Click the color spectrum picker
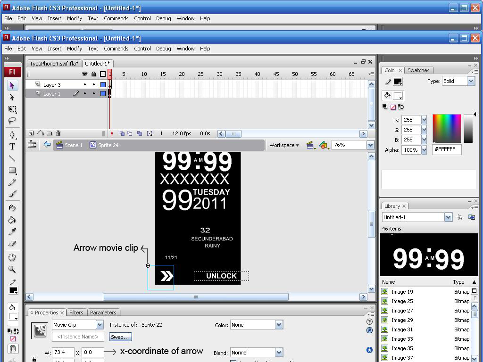Image resolution: width=483 pixels, height=362 pixels. click(x=447, y=128)
